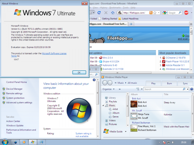This screenshot has height=145, width=194.
Task: Open the Windows Start orb
Action: click(x=5, y=142)
